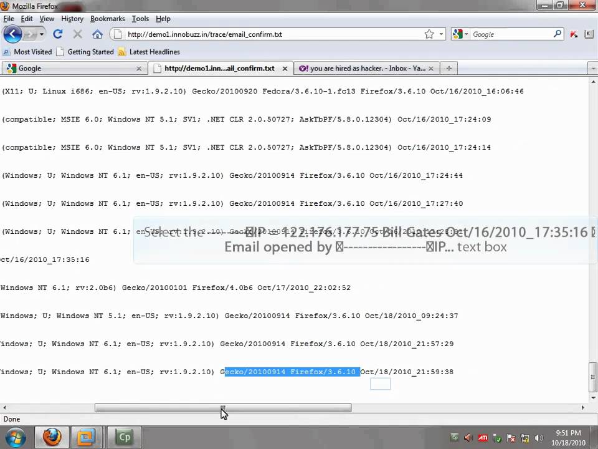Click timestamp Oct/18/2010_21:59:38

pyautogui.click(x=407, y=372)
